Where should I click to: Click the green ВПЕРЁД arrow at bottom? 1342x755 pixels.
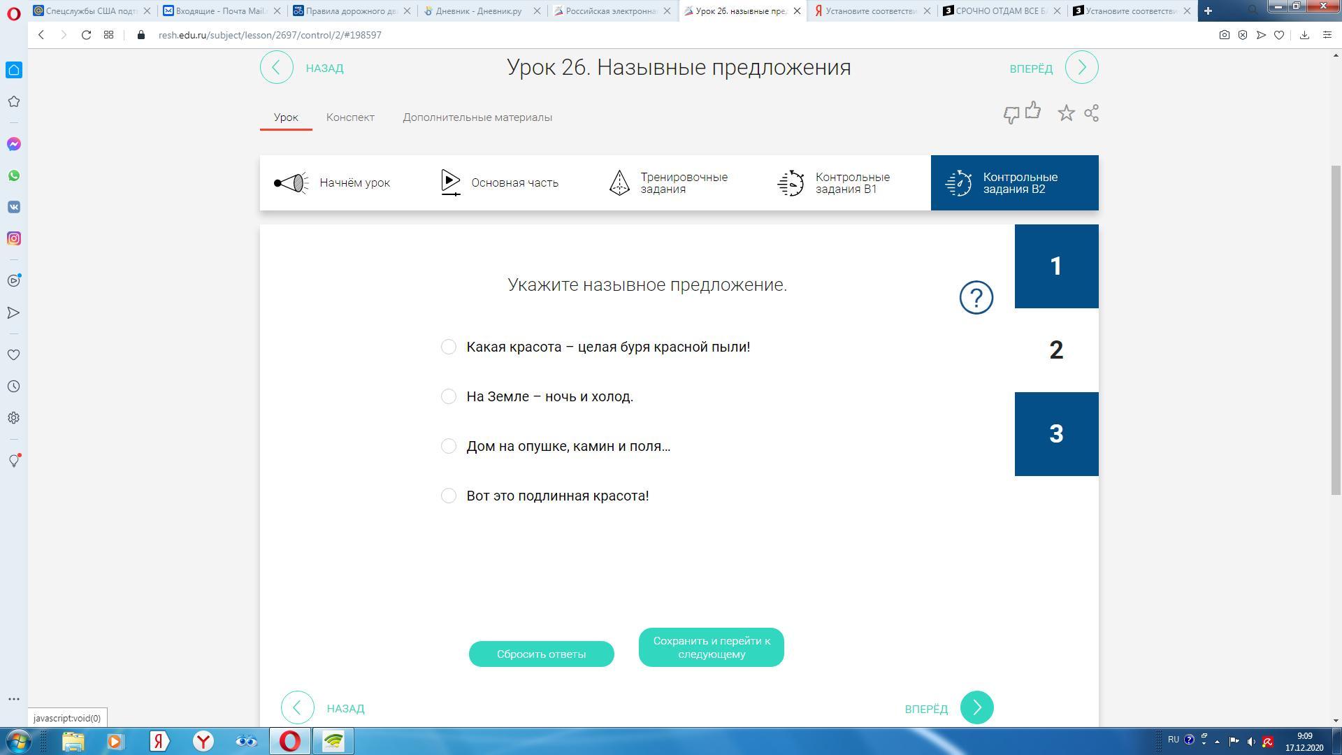point(976,708)
